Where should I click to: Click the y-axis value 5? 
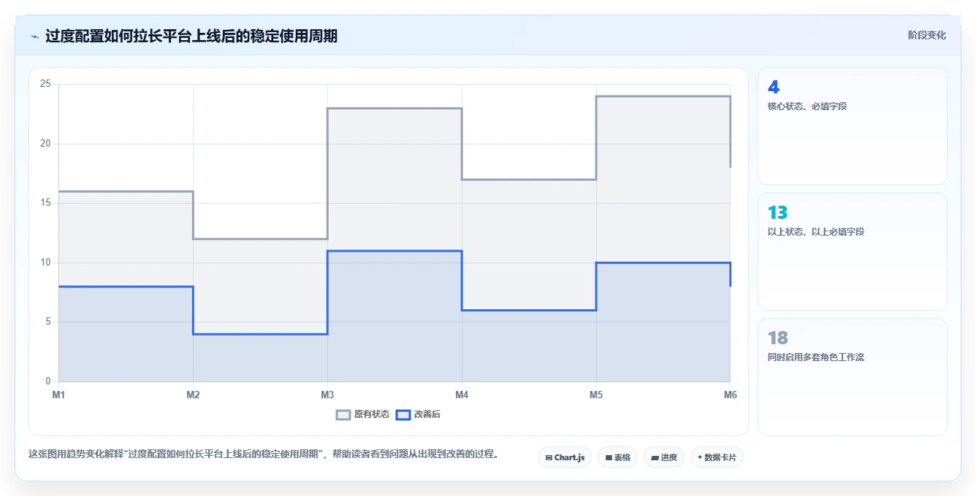click(47, 322)
